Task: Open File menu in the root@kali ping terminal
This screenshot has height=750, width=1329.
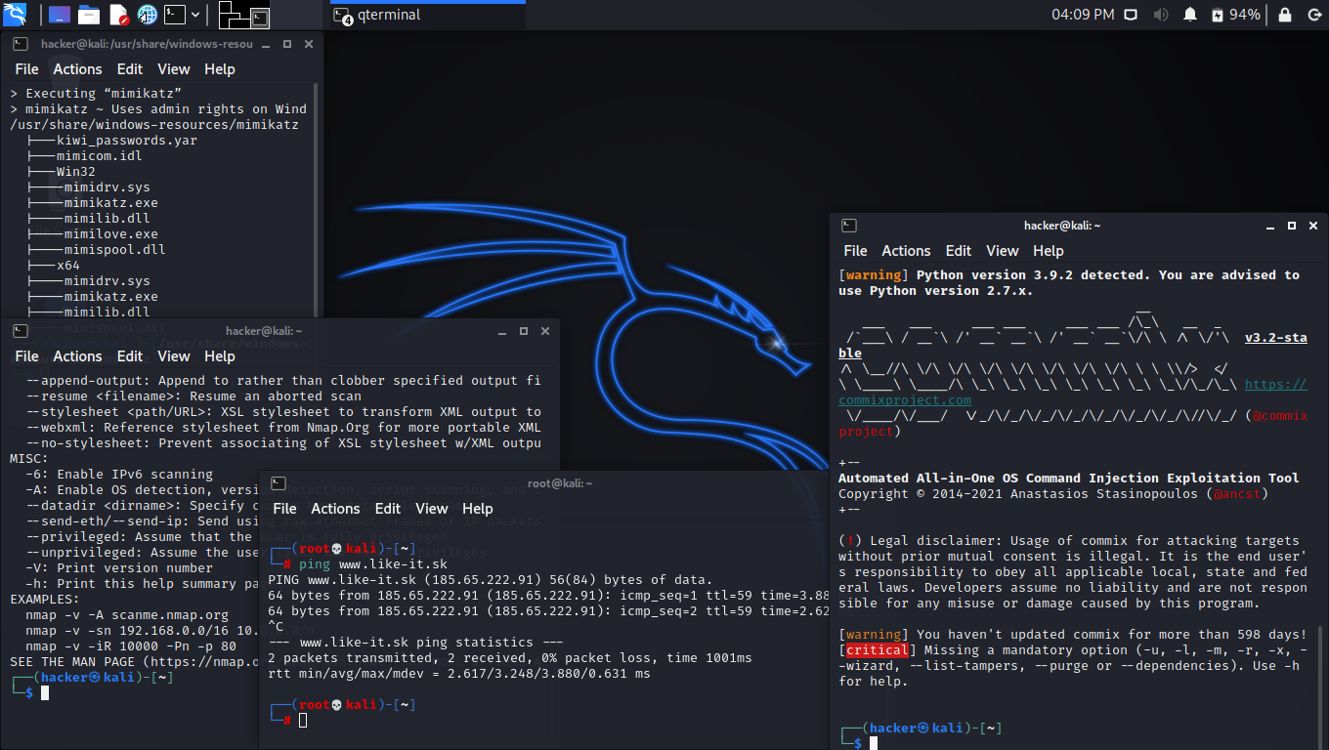Action: coord(285,509)
